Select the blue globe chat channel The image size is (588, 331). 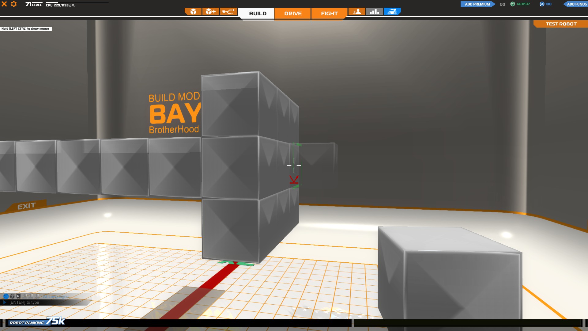[6, 296]
